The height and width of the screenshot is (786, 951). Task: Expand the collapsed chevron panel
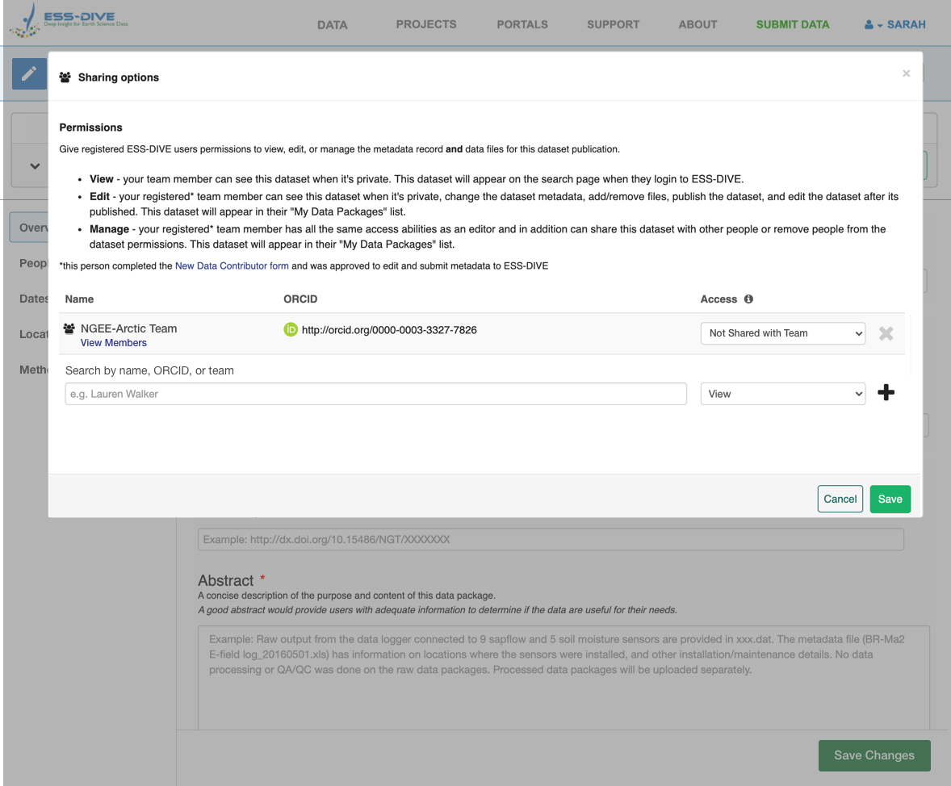(36, 166)
